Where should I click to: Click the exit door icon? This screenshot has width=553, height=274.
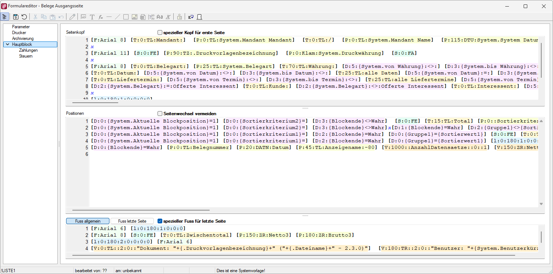pos(199,17)
